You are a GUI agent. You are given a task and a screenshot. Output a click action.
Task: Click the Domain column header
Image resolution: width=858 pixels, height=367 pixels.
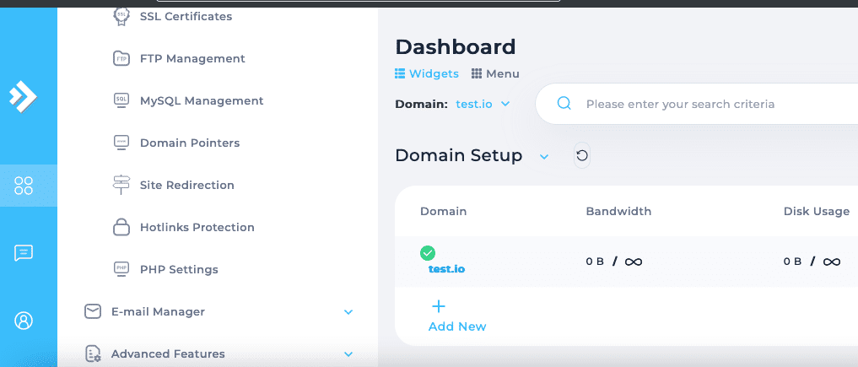point(443,211)
